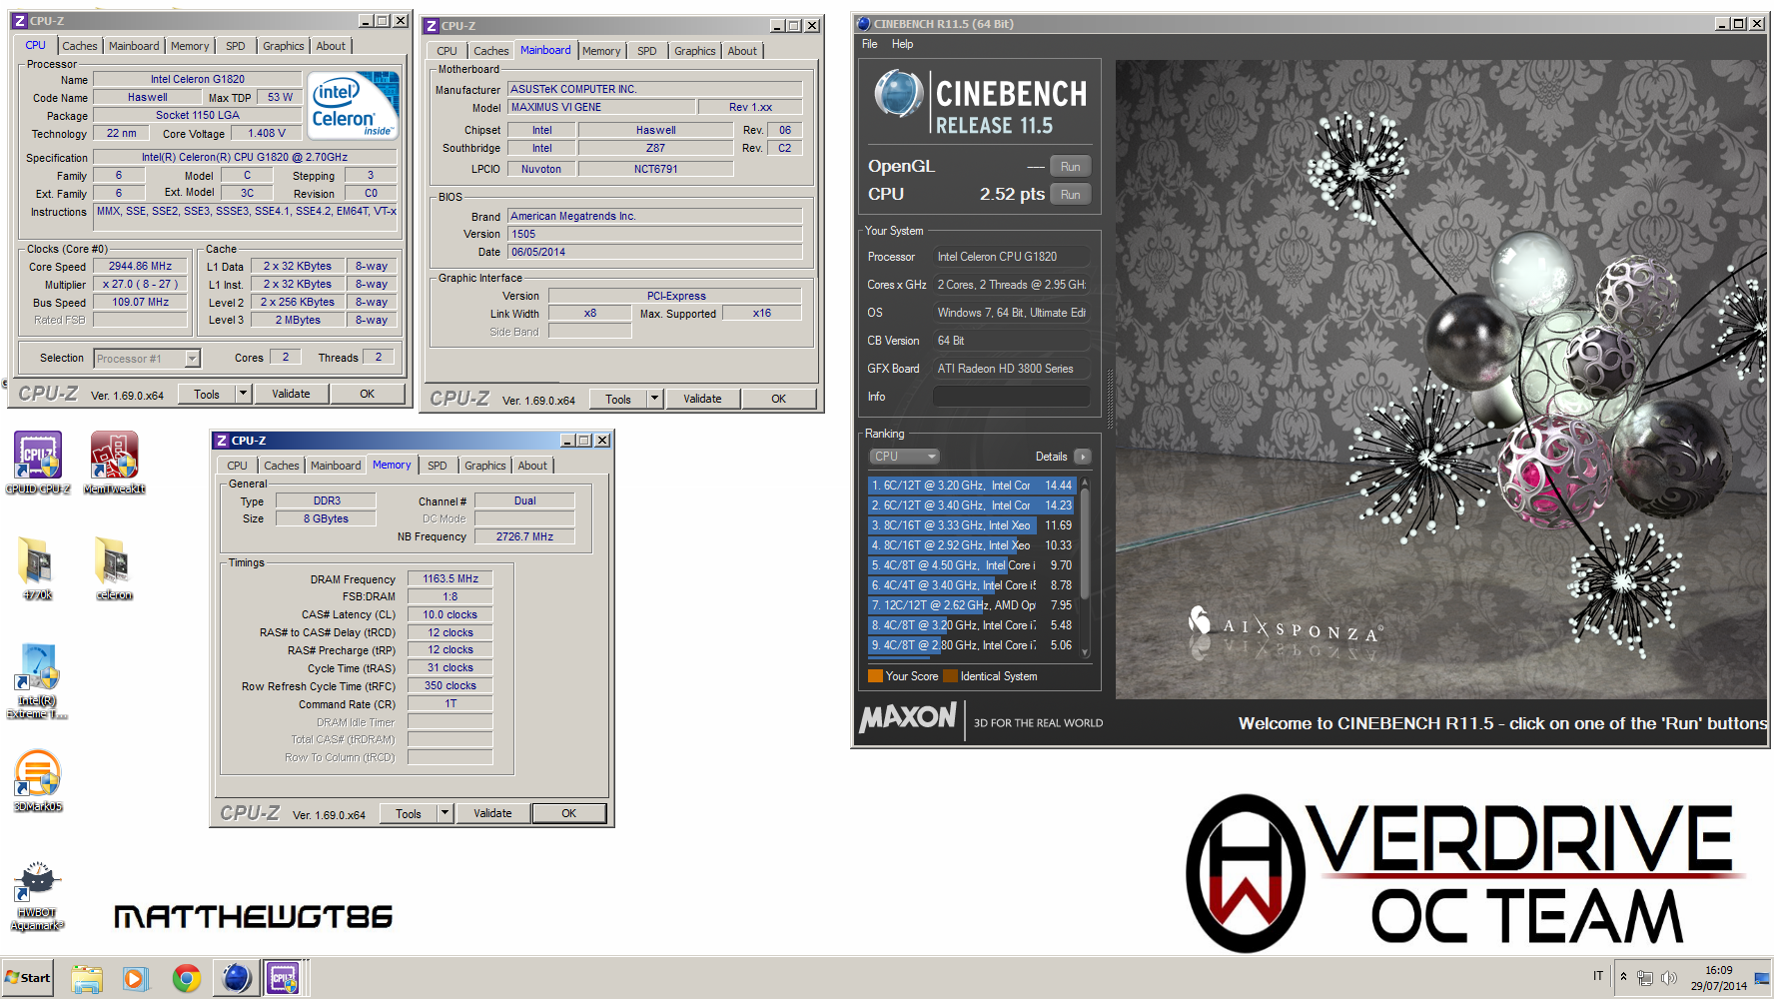
Task: Click the Cinebench render preview image
Action: point(1440,380)
